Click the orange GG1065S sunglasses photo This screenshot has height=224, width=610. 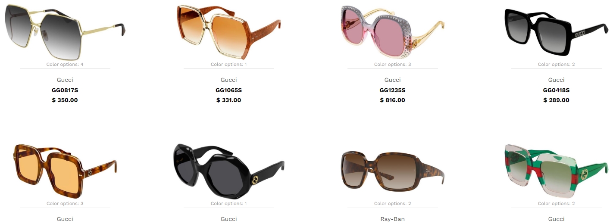pyautogui.click(x=228, y=32)
